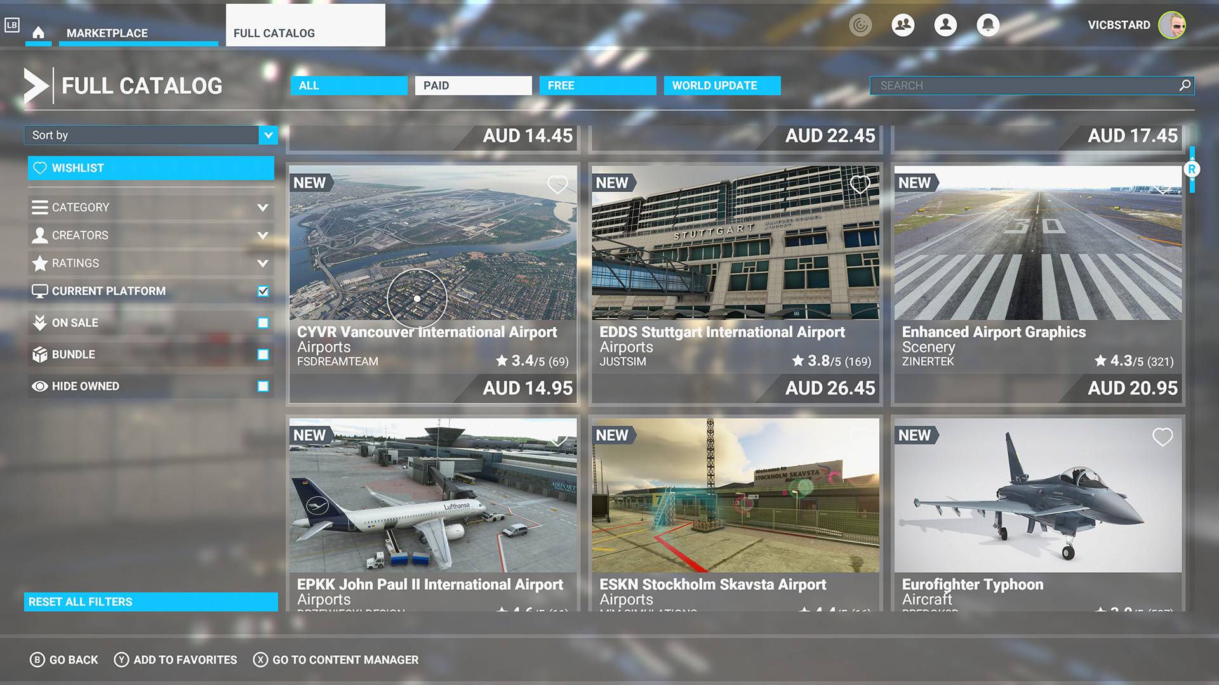Click the VICBSTARD profile avatar icon

click(1177, 26)
